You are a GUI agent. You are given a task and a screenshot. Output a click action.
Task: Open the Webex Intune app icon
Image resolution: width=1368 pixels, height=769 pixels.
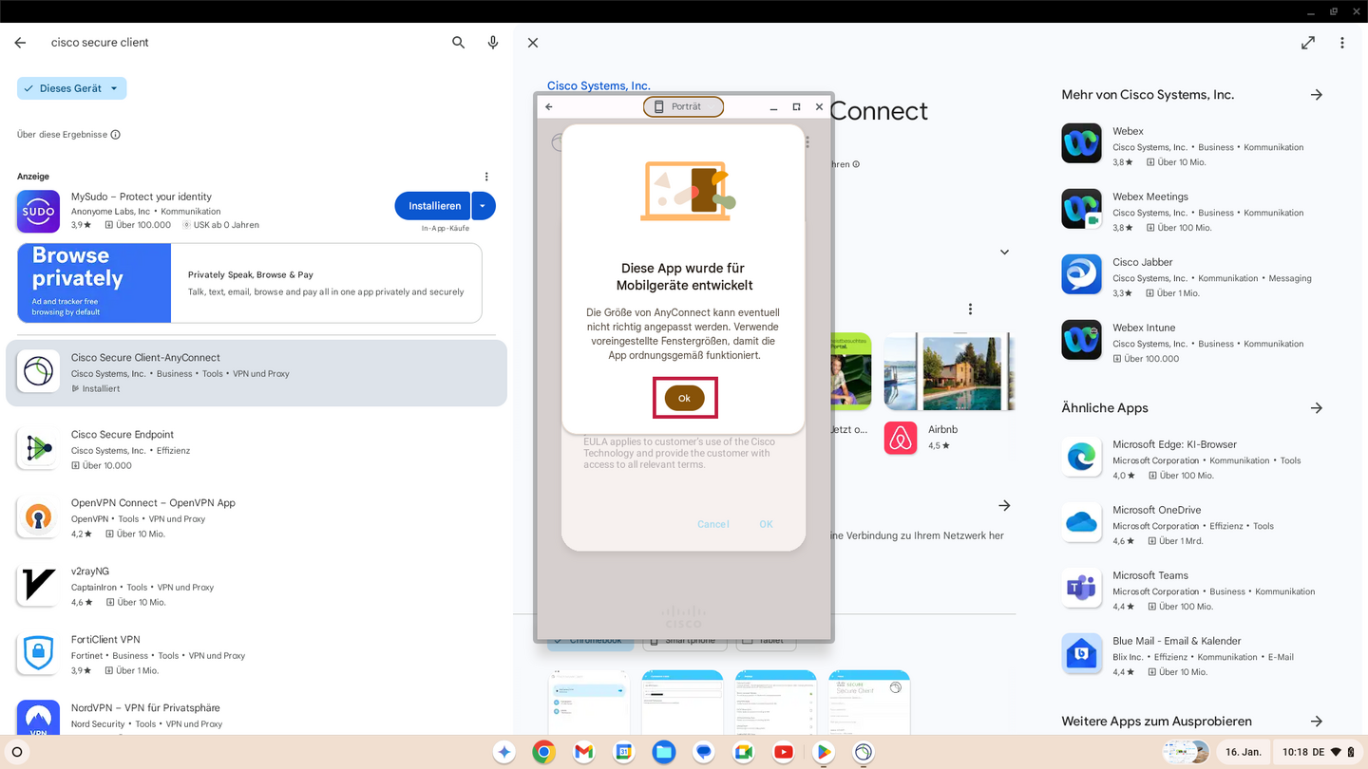pos(1081,340)
